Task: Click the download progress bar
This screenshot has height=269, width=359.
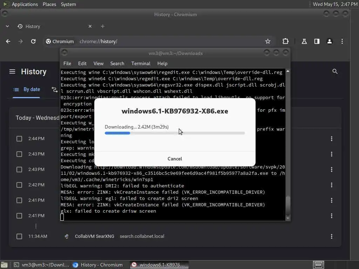Action: (175, 133)
